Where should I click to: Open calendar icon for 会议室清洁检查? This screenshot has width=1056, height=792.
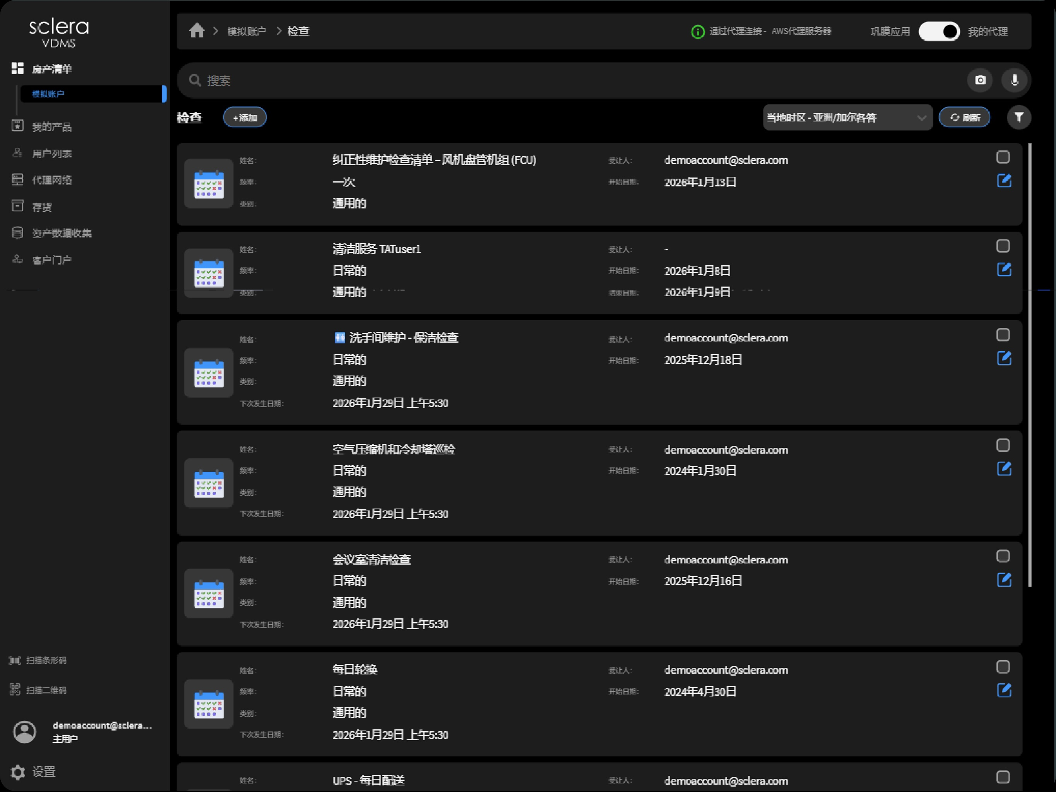click(209, 594)
